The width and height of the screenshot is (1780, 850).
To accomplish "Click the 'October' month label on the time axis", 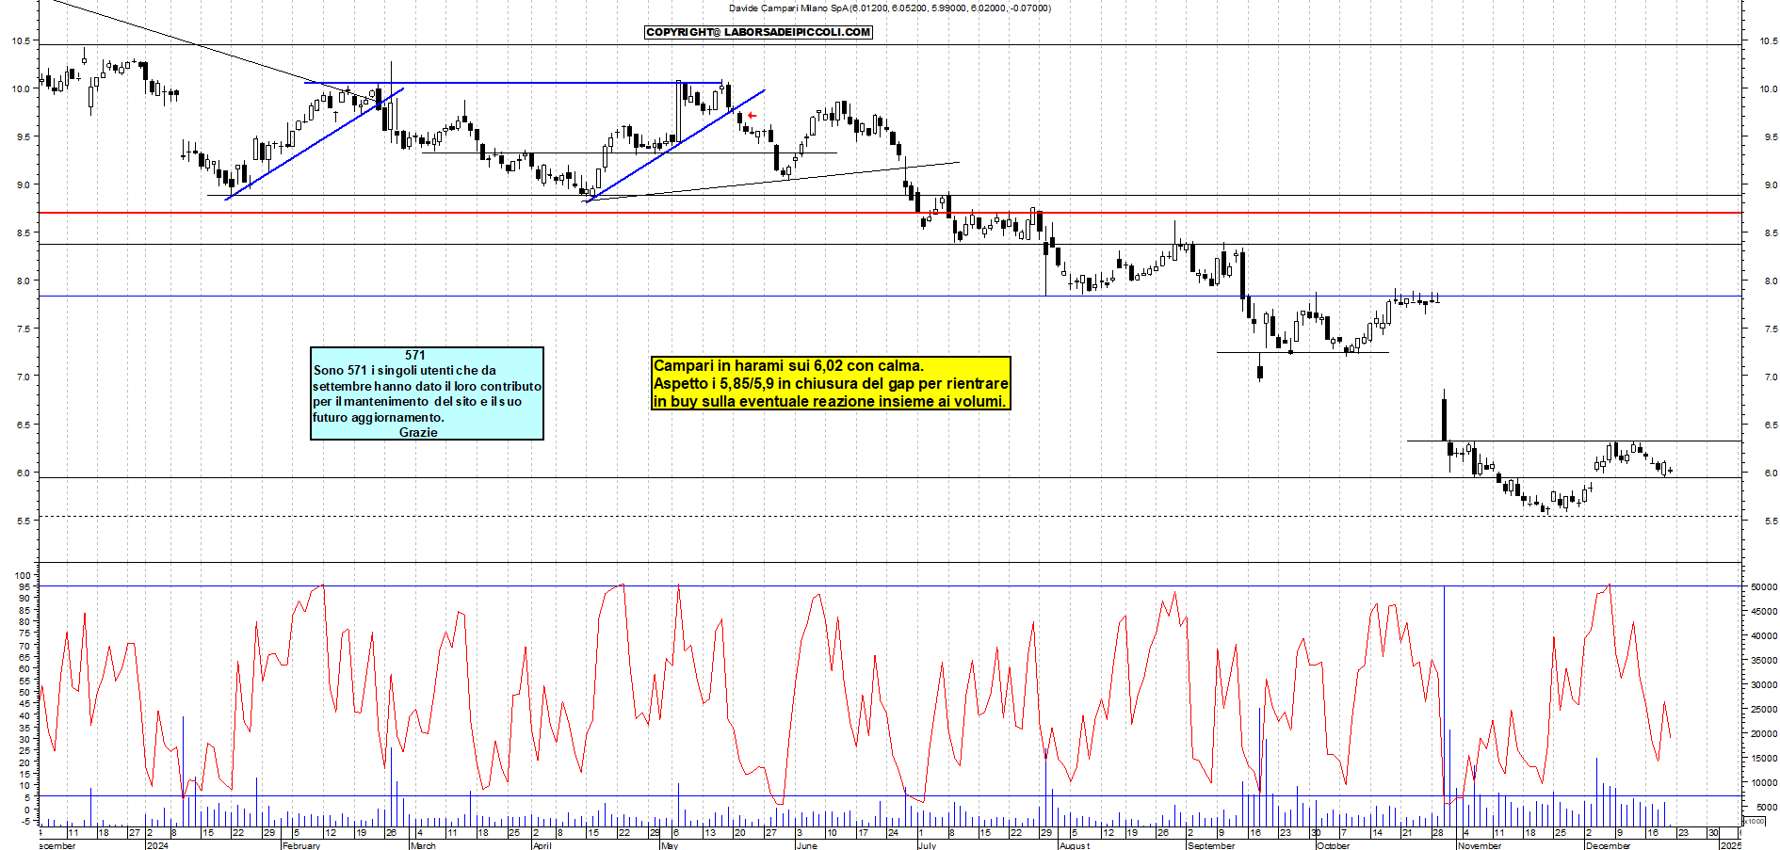I will [1334, 845].
